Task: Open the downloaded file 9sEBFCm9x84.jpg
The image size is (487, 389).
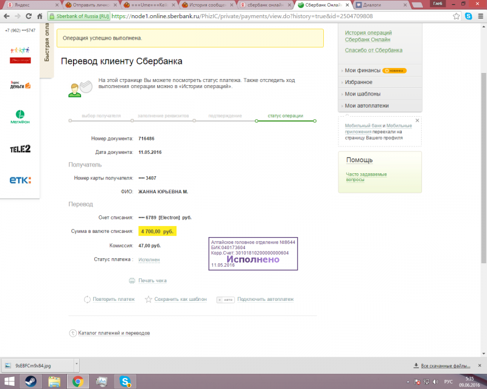Action: coord(38,366)
